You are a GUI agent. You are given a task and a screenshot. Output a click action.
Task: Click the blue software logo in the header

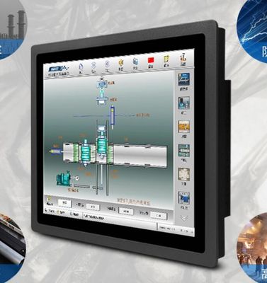coord(59,69)
